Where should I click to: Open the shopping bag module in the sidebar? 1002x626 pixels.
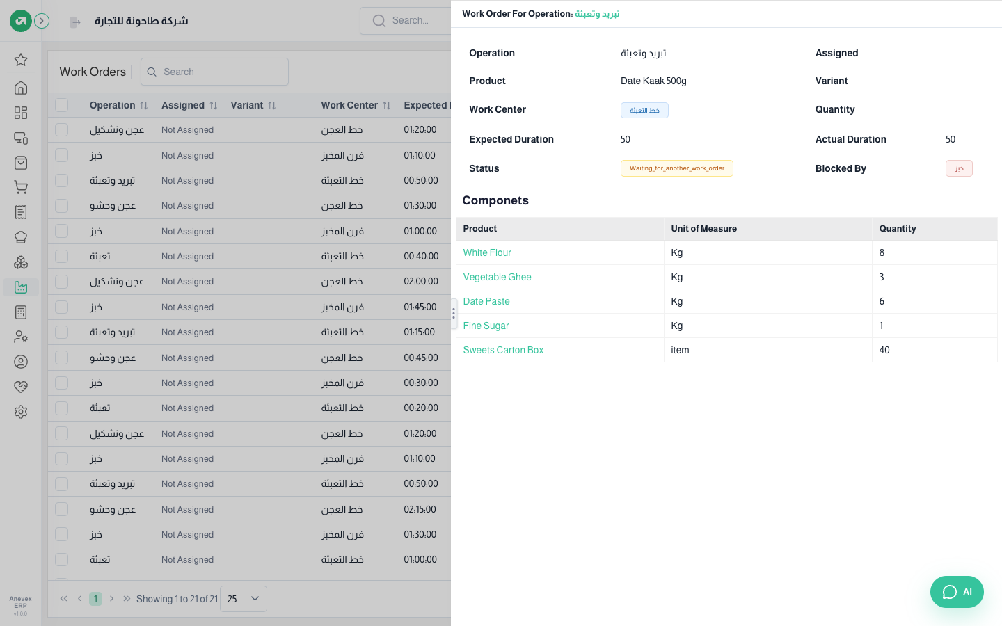click(x=21, y=163)
